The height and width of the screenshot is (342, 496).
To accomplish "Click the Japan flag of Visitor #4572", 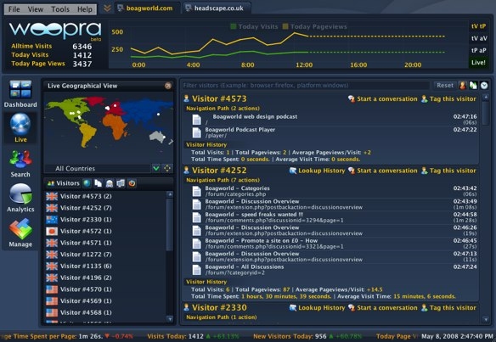I will coord(52,232).
